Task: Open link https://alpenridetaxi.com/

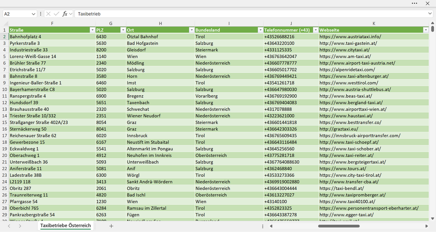Action: click(347, 69)
